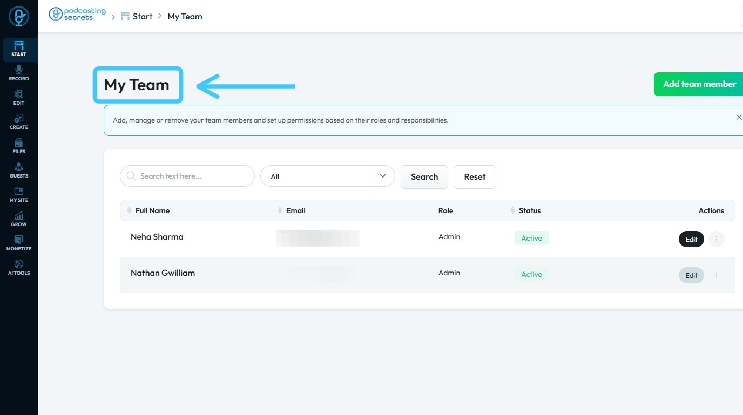
Task: Edit Neha Sharma's team member entry
Action: tap(691, 239)
